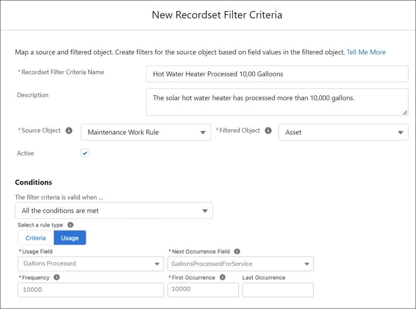This screenshot has width=416, height=309.
Task: Select 'The filter criteria is valid when' text
Action: coord(59,197)
